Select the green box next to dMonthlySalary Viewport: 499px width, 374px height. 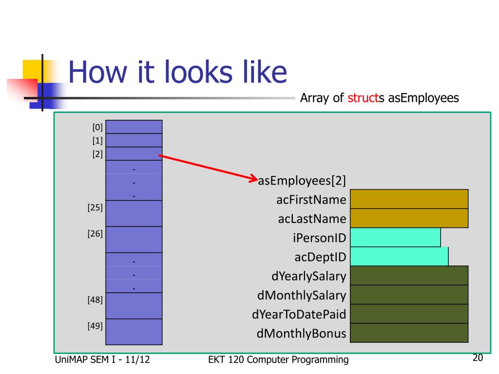click(409, 295)
